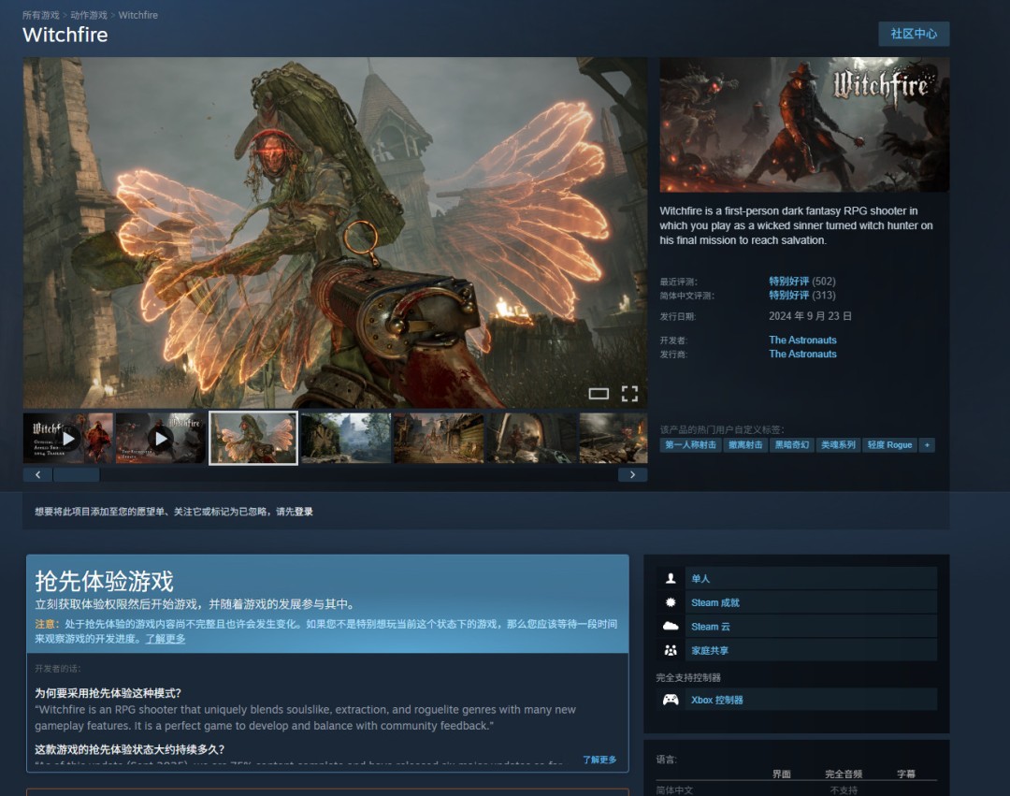Click the fullscreen icon on the screenshot viewer
1010x796 pixels.
point(629,394)
